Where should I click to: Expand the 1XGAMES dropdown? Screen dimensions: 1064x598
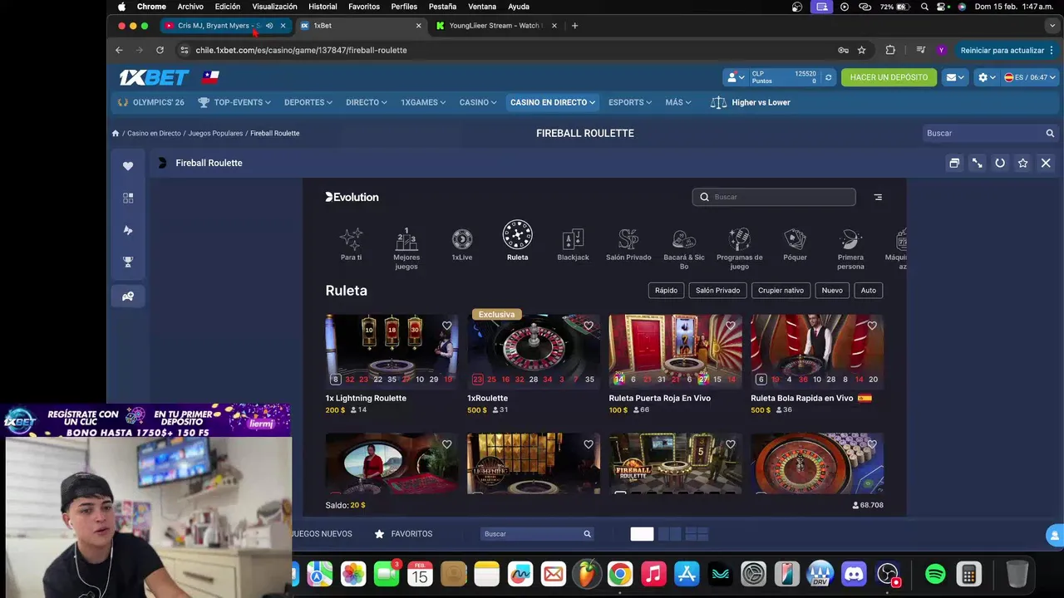point(423,102)
